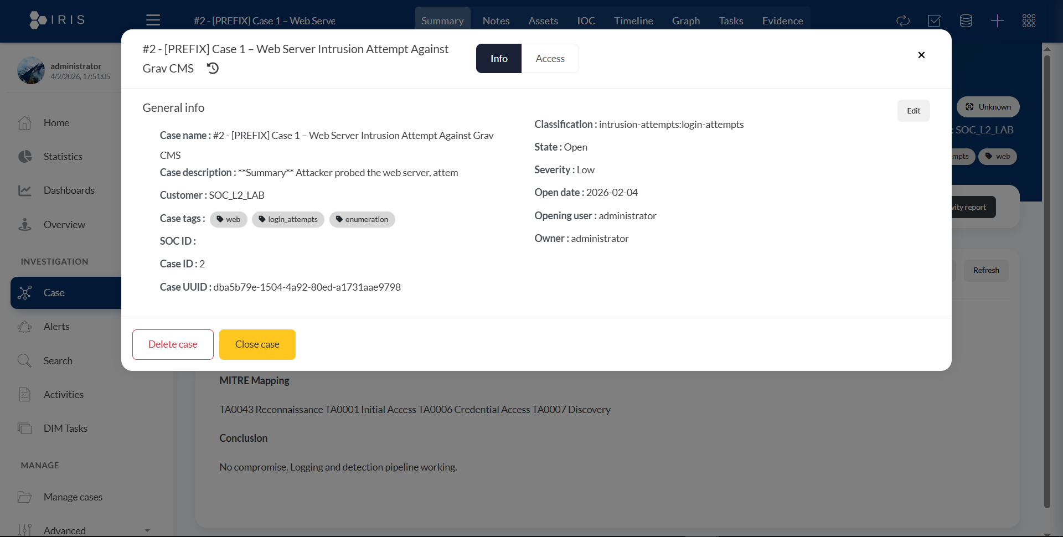Click the IRIS logo

(x=57, y=20)
